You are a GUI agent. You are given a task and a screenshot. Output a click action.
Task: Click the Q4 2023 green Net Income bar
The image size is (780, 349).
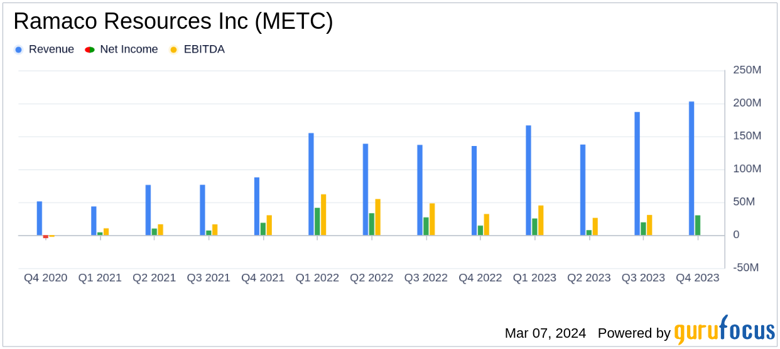[698, 226]
